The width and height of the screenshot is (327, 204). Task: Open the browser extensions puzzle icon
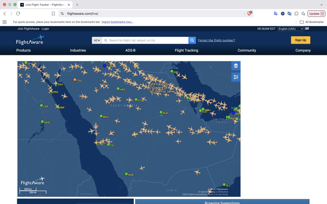[296, 14]
